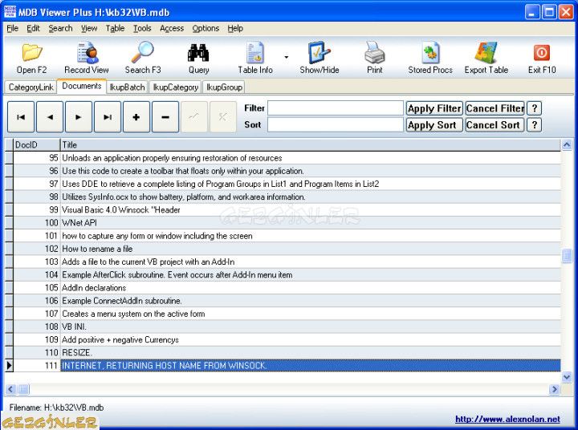Click the MDB Viewer Plus title bar icon

(x=10, y=12)
